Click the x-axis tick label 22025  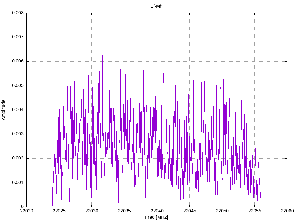59,211
